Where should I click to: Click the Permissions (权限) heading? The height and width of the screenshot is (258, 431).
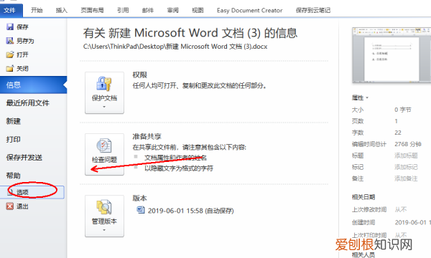click(139, 75)
